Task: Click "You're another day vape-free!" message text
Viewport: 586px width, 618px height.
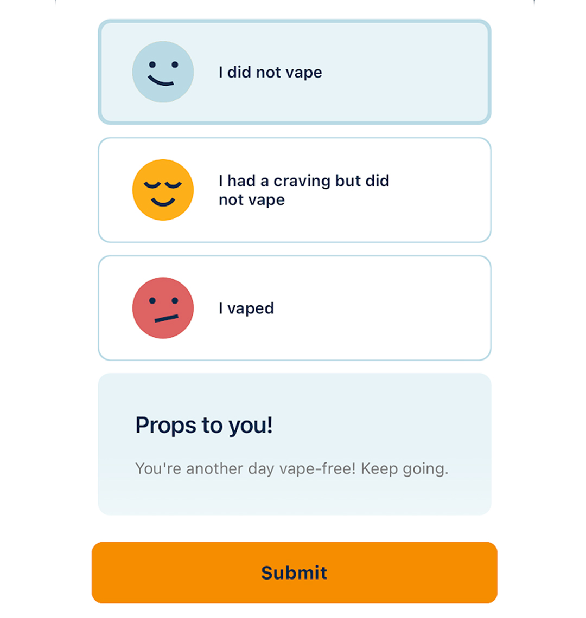Action: (x=245, y=468)
